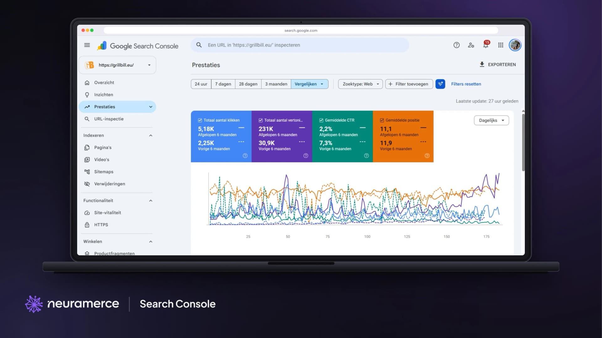The width and height of the screenshot is (602, 338).
Task: Open the Google apps grid
Action: pos(501,45)
